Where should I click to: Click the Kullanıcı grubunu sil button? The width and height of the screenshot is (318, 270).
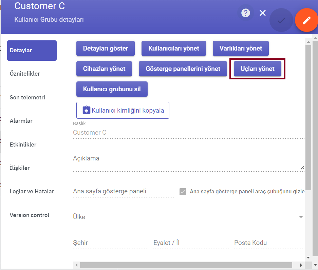point(112,89)
